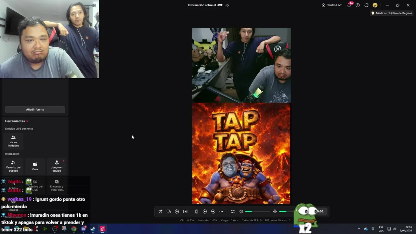416x234 pixels.
Task: Open Steam from taskbar
Action: click(x=93, y=229)
